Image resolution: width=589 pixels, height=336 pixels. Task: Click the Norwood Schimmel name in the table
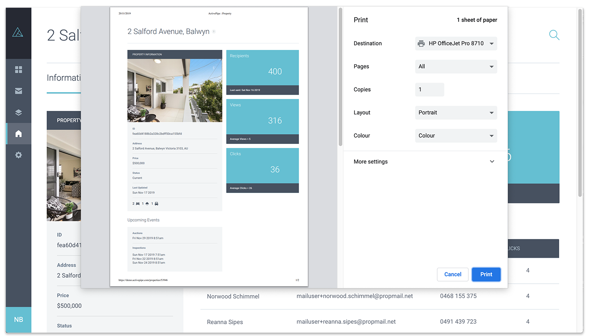pyautogui.click(x=233, y=296)
